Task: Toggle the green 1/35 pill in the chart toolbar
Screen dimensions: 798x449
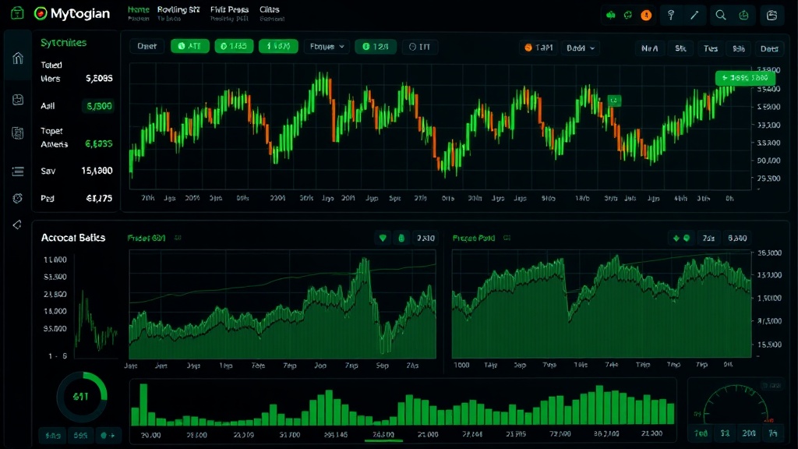Action: pos(234,46)
